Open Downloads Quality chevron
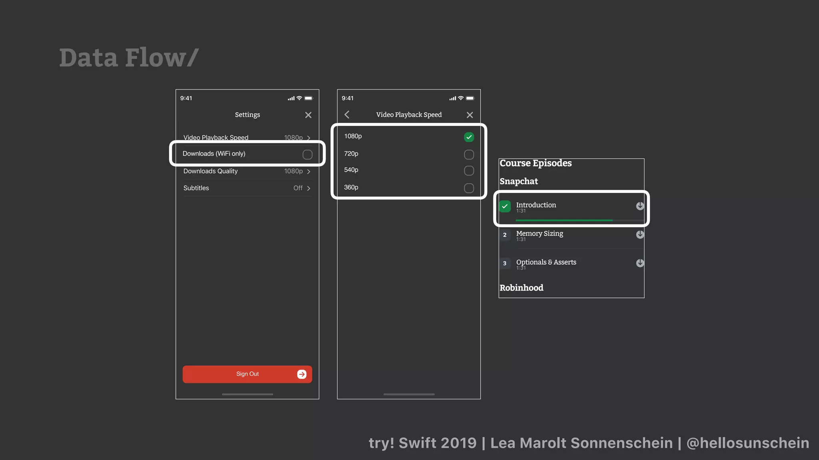Screen dimensions: 819x460 pyautogui.click(x=308, y=171)
